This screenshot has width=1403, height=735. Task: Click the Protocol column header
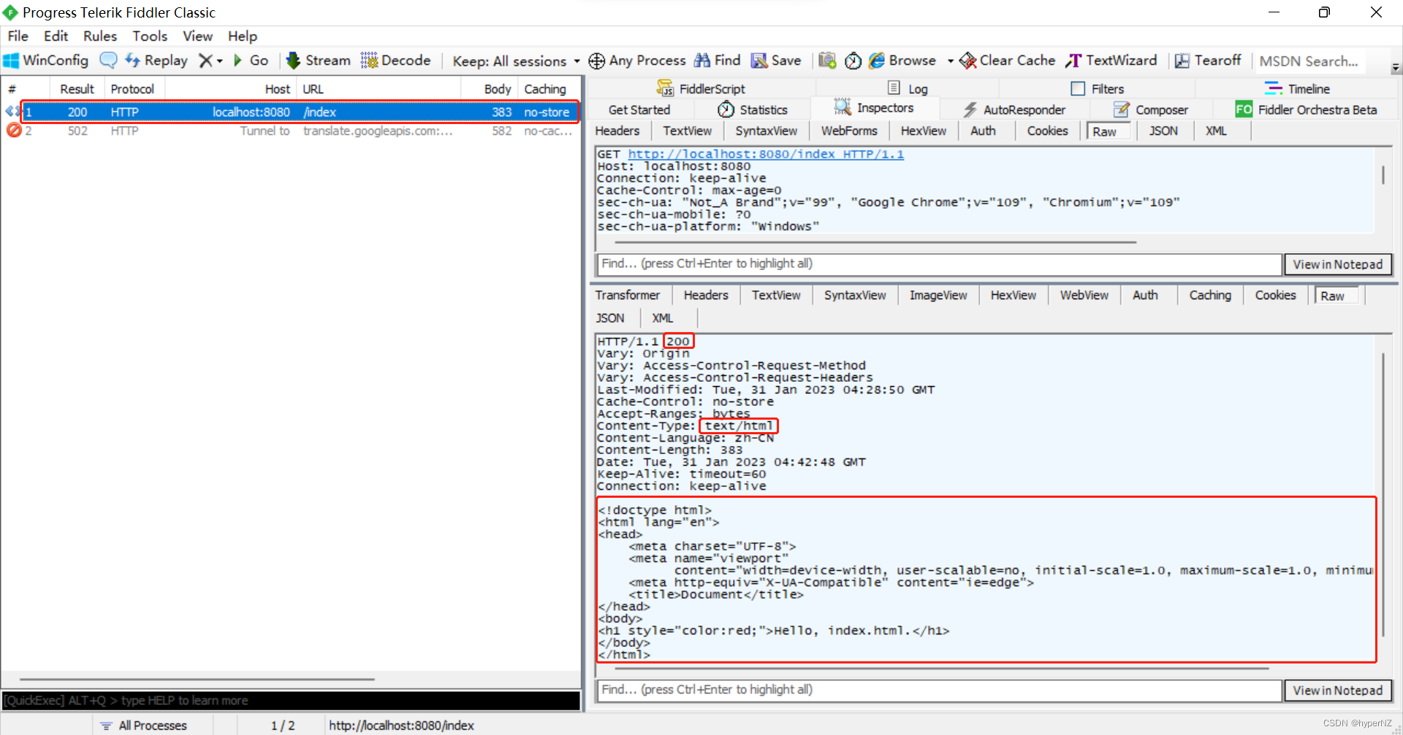tap(132, 88)
